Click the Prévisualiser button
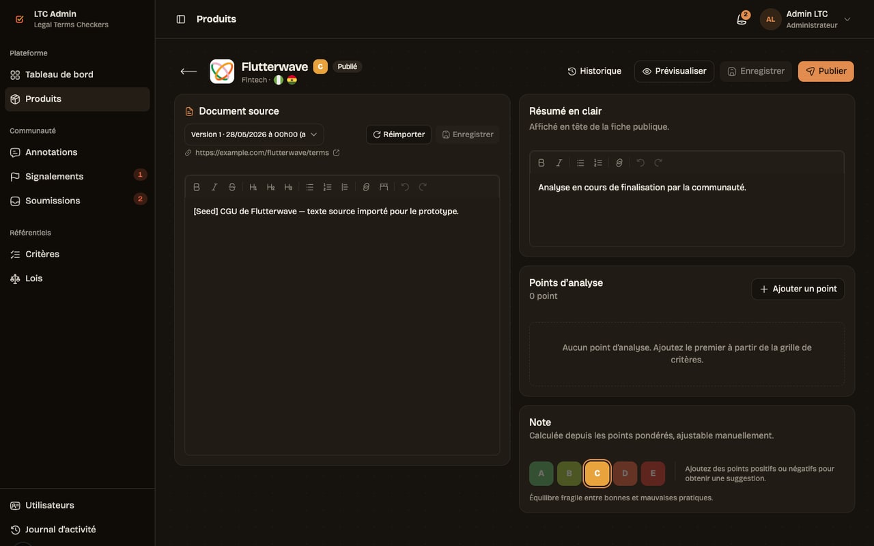This screenshot has height=546, width=874. click(674, 71)
